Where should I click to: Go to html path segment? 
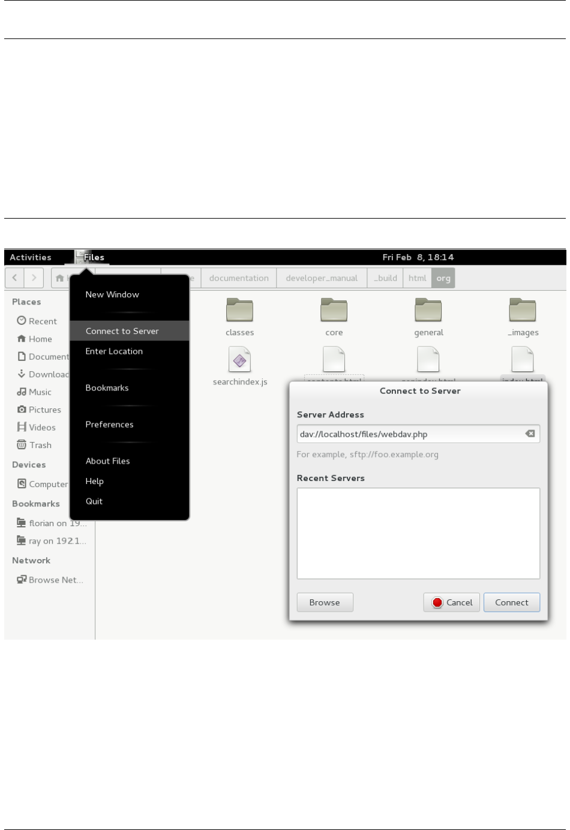(417, 278)
